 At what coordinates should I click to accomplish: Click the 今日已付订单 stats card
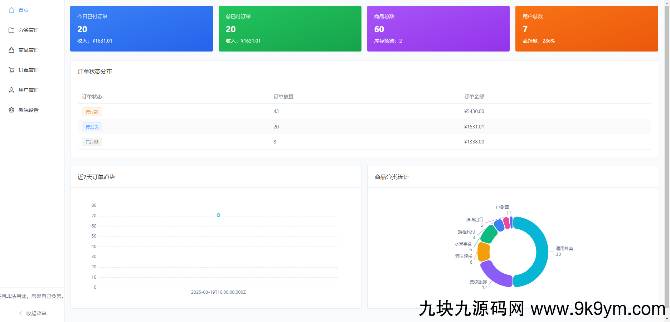[141, 28]
